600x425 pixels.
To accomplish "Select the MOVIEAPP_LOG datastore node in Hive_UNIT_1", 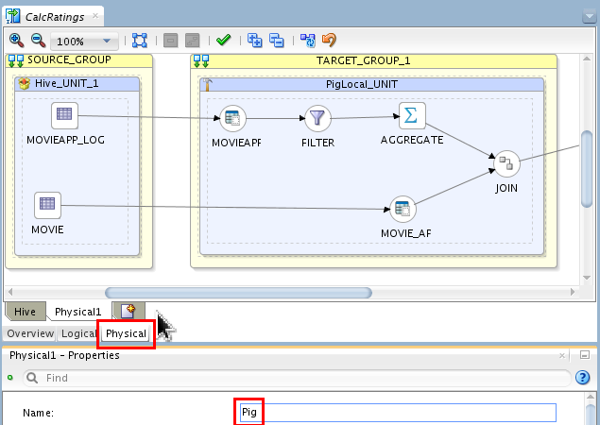I will 64,115.
